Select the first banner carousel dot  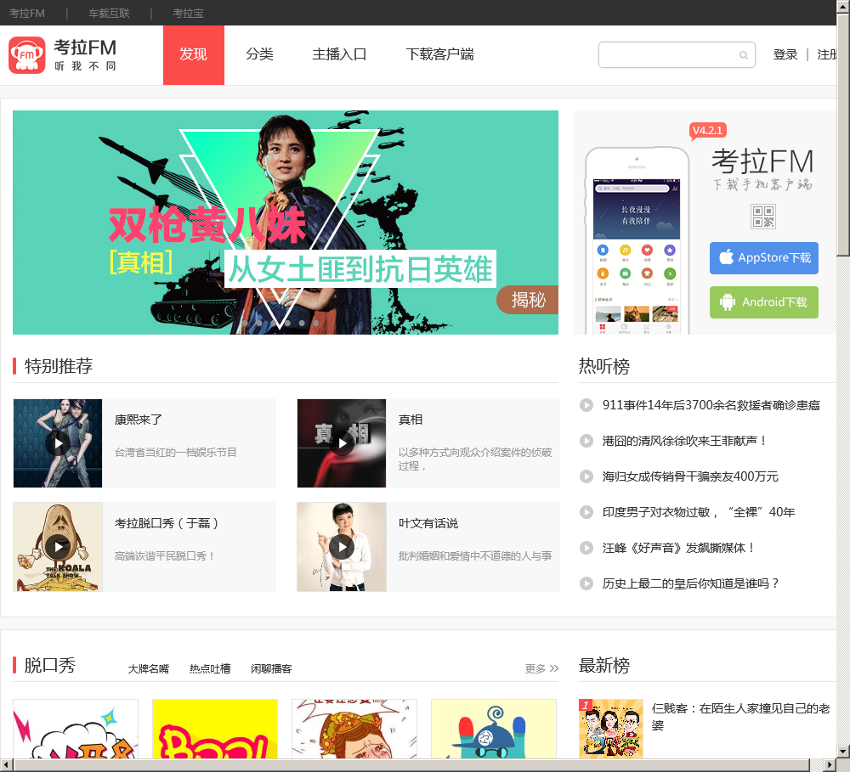point(245,323)
